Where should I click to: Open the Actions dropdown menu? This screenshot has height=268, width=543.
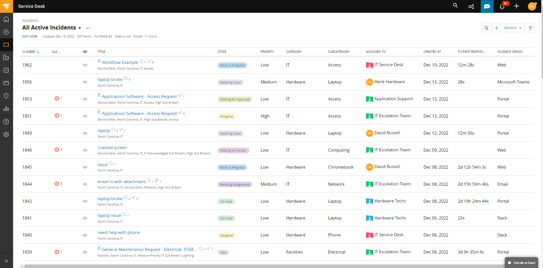(x=513, y=28)
